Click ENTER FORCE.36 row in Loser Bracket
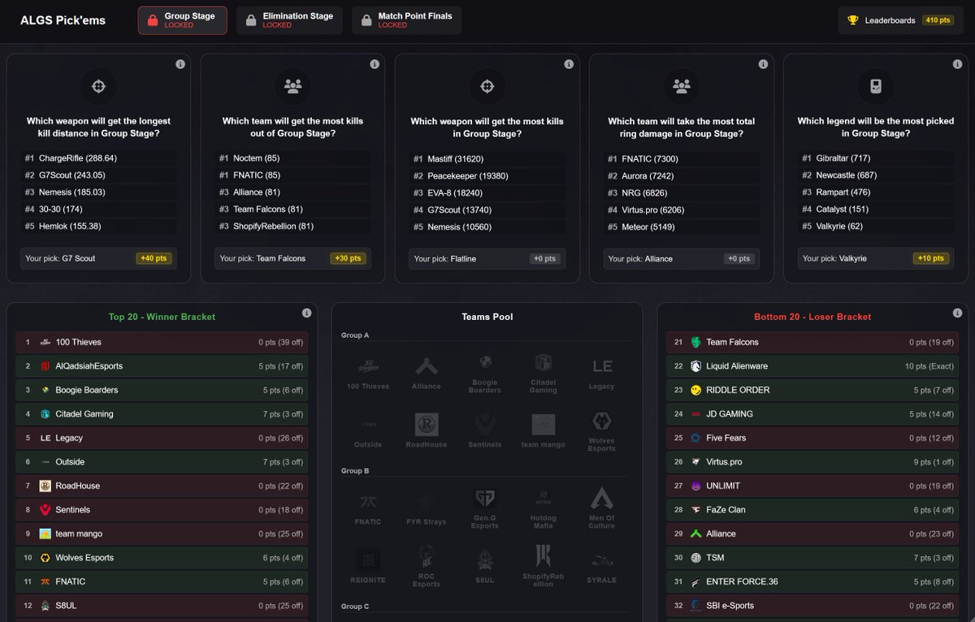 [x=812, y=581]
